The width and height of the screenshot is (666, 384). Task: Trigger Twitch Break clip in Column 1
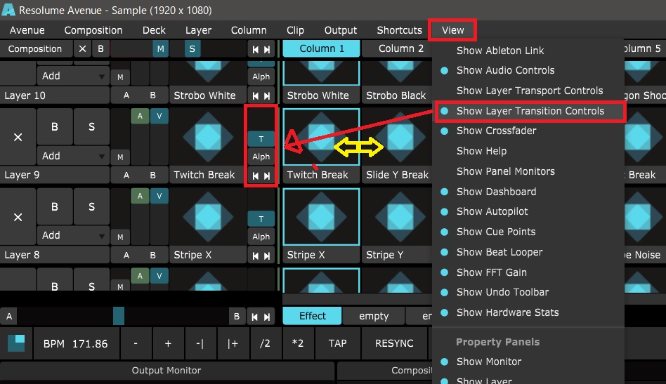322,137
